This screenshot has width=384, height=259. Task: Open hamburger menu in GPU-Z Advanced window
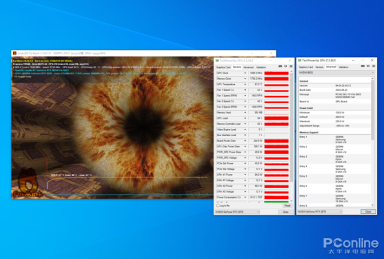(373, 66)
